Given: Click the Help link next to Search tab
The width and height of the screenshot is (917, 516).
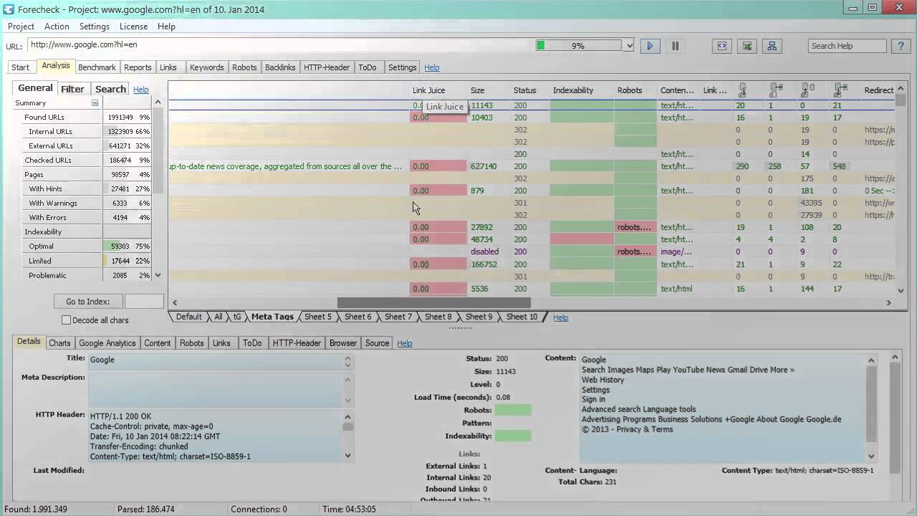Looking at the screenshot, I should tap(141, 90).
